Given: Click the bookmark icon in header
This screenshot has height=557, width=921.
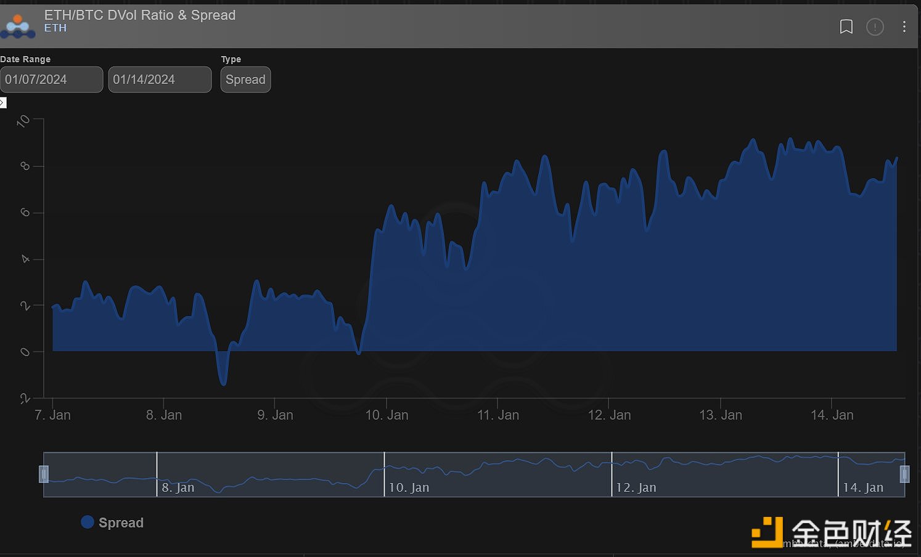Looking at the screenshot, I should point(846,26).
